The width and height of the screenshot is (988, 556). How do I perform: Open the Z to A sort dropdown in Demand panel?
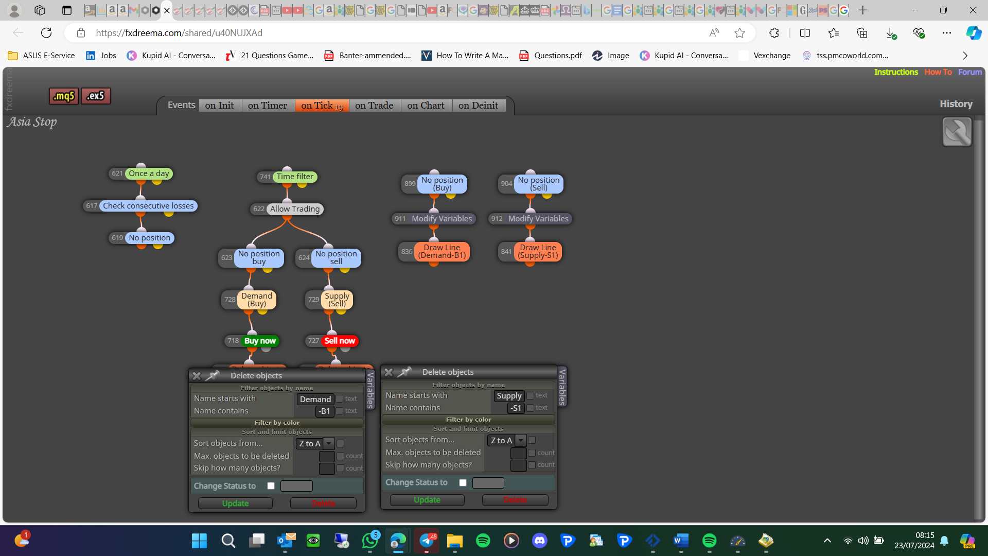point(315,443)
